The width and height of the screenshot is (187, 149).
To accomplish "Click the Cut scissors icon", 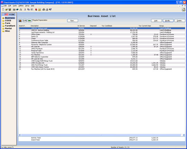I will 25,10.
